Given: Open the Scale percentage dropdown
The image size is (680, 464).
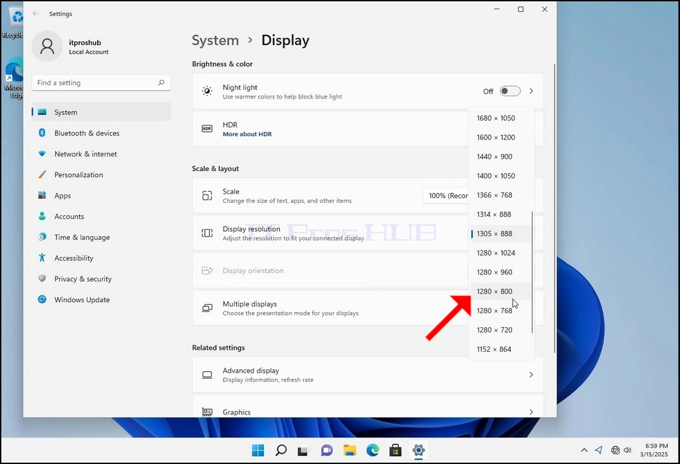Looking at the screenshot, I should tap(446, 196).
